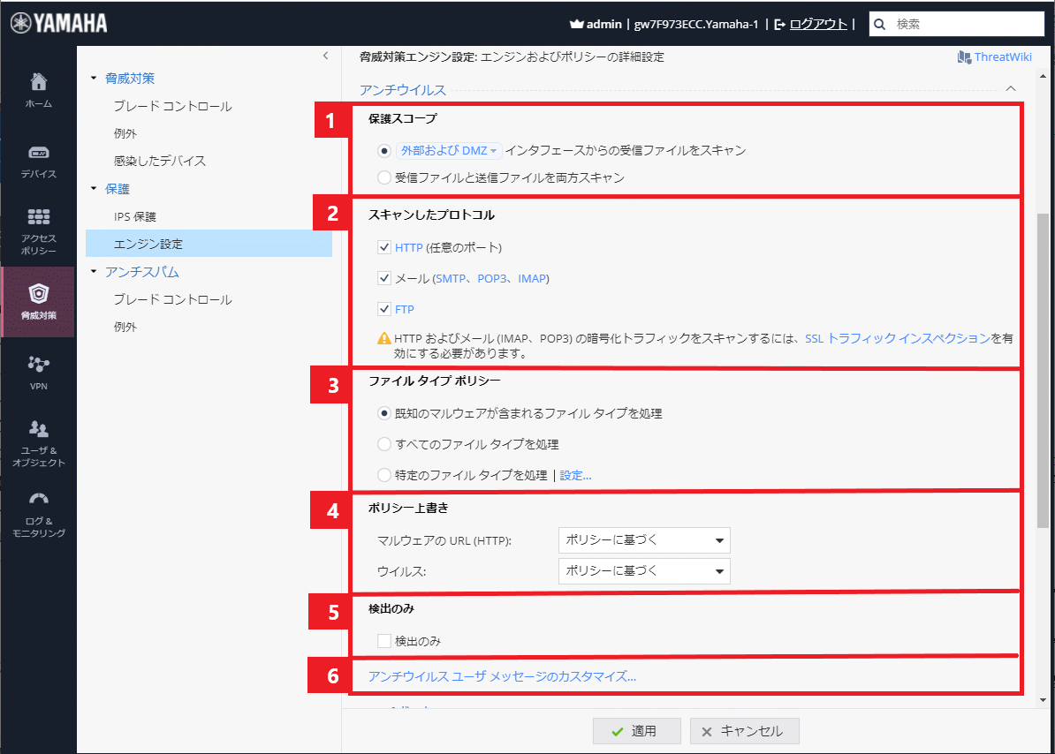The height and width of the screenshot is (754, 1055).
Task: Choose すべてのファイル タイプを処理 radio button
Action: tap(383, 444)
